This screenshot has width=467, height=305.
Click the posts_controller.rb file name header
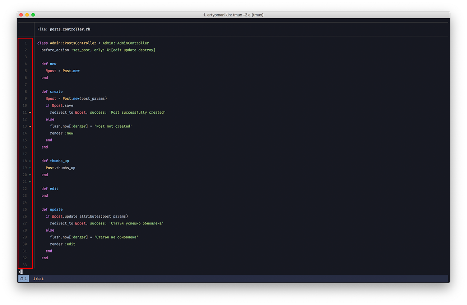tap(69, 29)
